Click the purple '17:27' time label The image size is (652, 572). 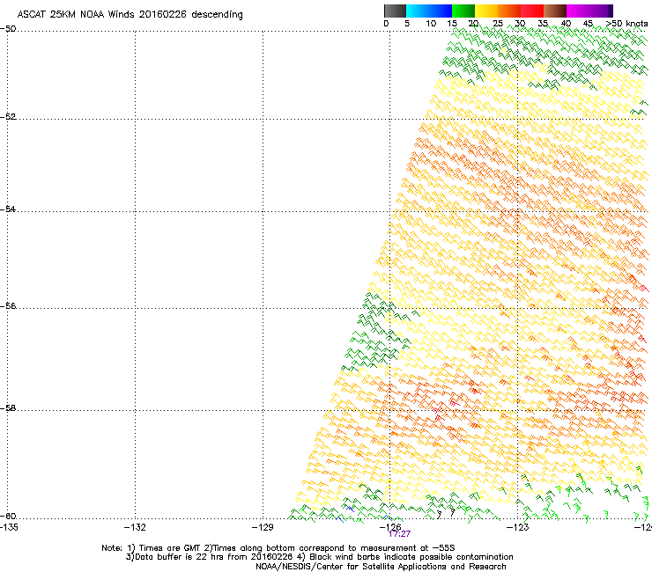399,534
